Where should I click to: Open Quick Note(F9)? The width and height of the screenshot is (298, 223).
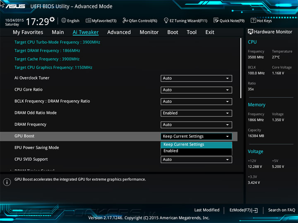tap(229, 21)
